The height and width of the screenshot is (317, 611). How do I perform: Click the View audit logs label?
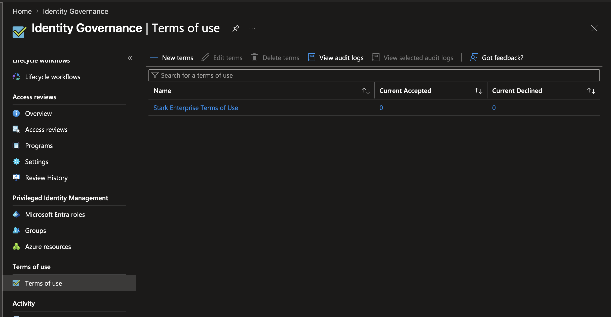click(341, 58)
